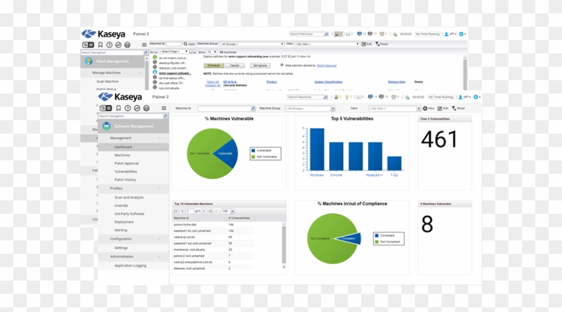
Task: Click the Not Vulnerable green legend swatch
Action: point(254,157)
